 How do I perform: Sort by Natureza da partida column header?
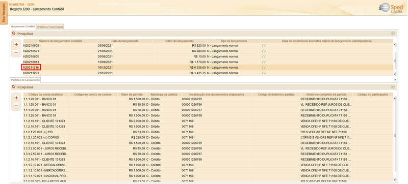point(163,95)
